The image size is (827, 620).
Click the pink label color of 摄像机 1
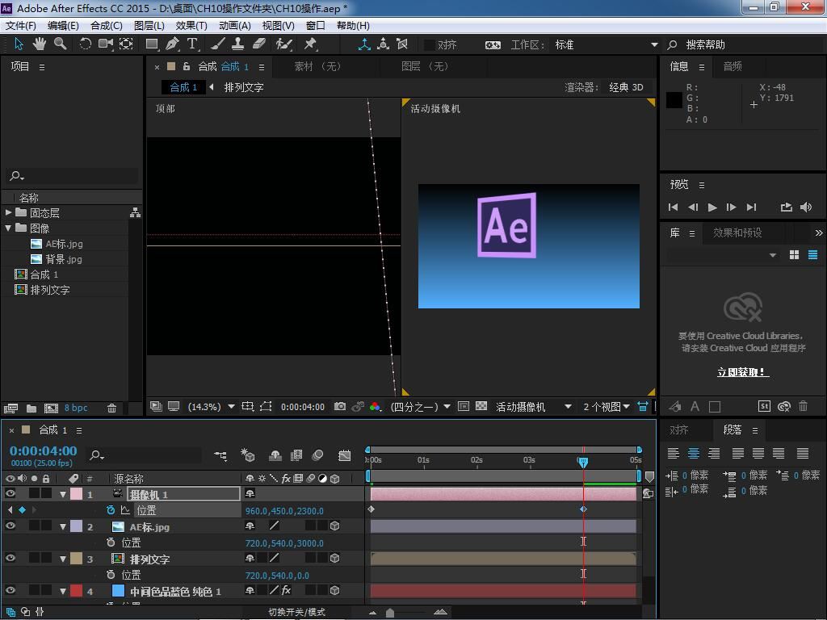(77, 494)
